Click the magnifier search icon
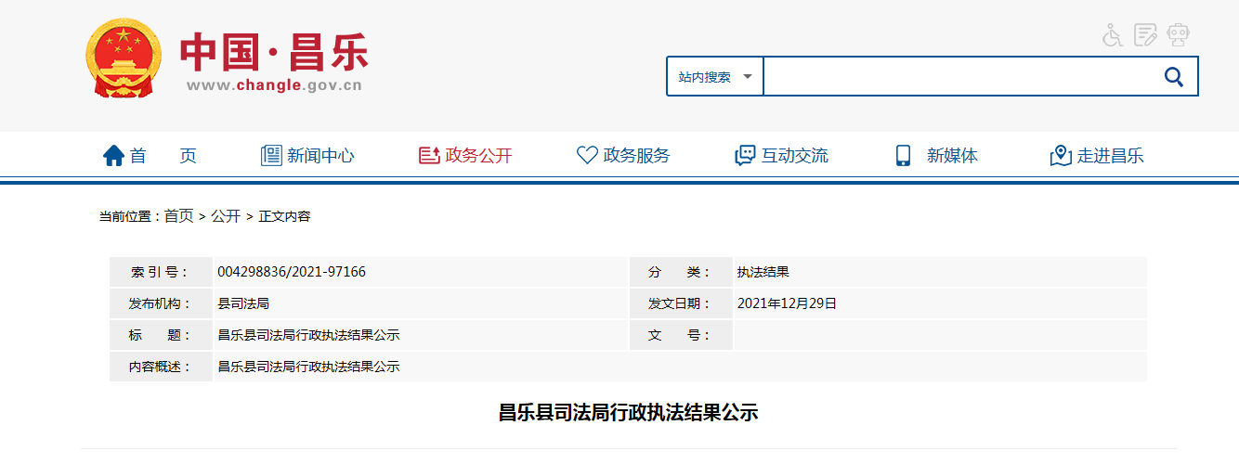This screenshot has width=1239, height=464. point(1173,77)
